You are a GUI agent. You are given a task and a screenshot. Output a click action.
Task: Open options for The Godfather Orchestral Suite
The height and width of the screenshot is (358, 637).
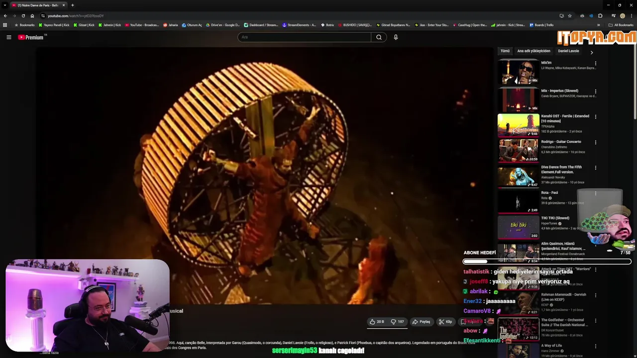click(x=595, y=321)
